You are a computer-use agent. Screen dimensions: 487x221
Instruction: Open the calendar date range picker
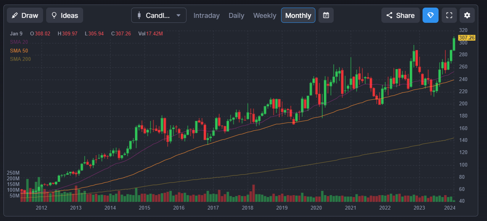[x=326, y=15]
